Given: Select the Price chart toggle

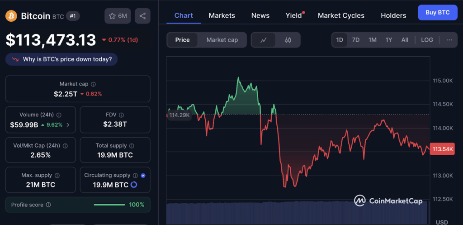Looking at the screenshot, I should click(183, 40).
